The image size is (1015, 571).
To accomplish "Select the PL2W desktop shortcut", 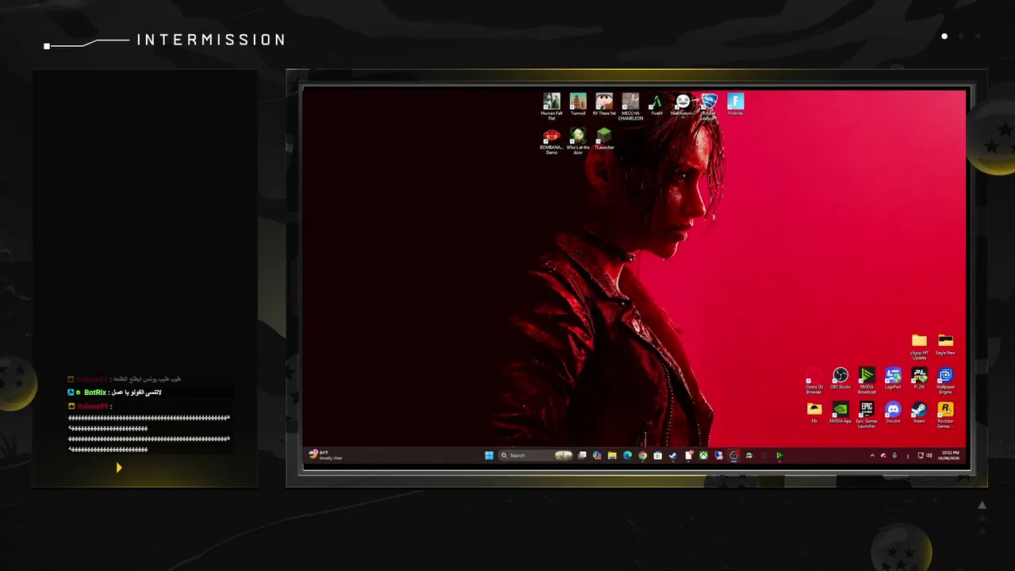I will [x=919, y=378].
